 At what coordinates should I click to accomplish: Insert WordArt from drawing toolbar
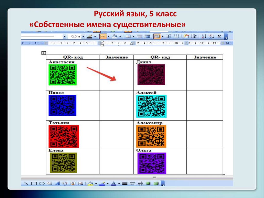point(57,184)
